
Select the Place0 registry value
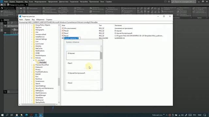click(x=66, y=31)
